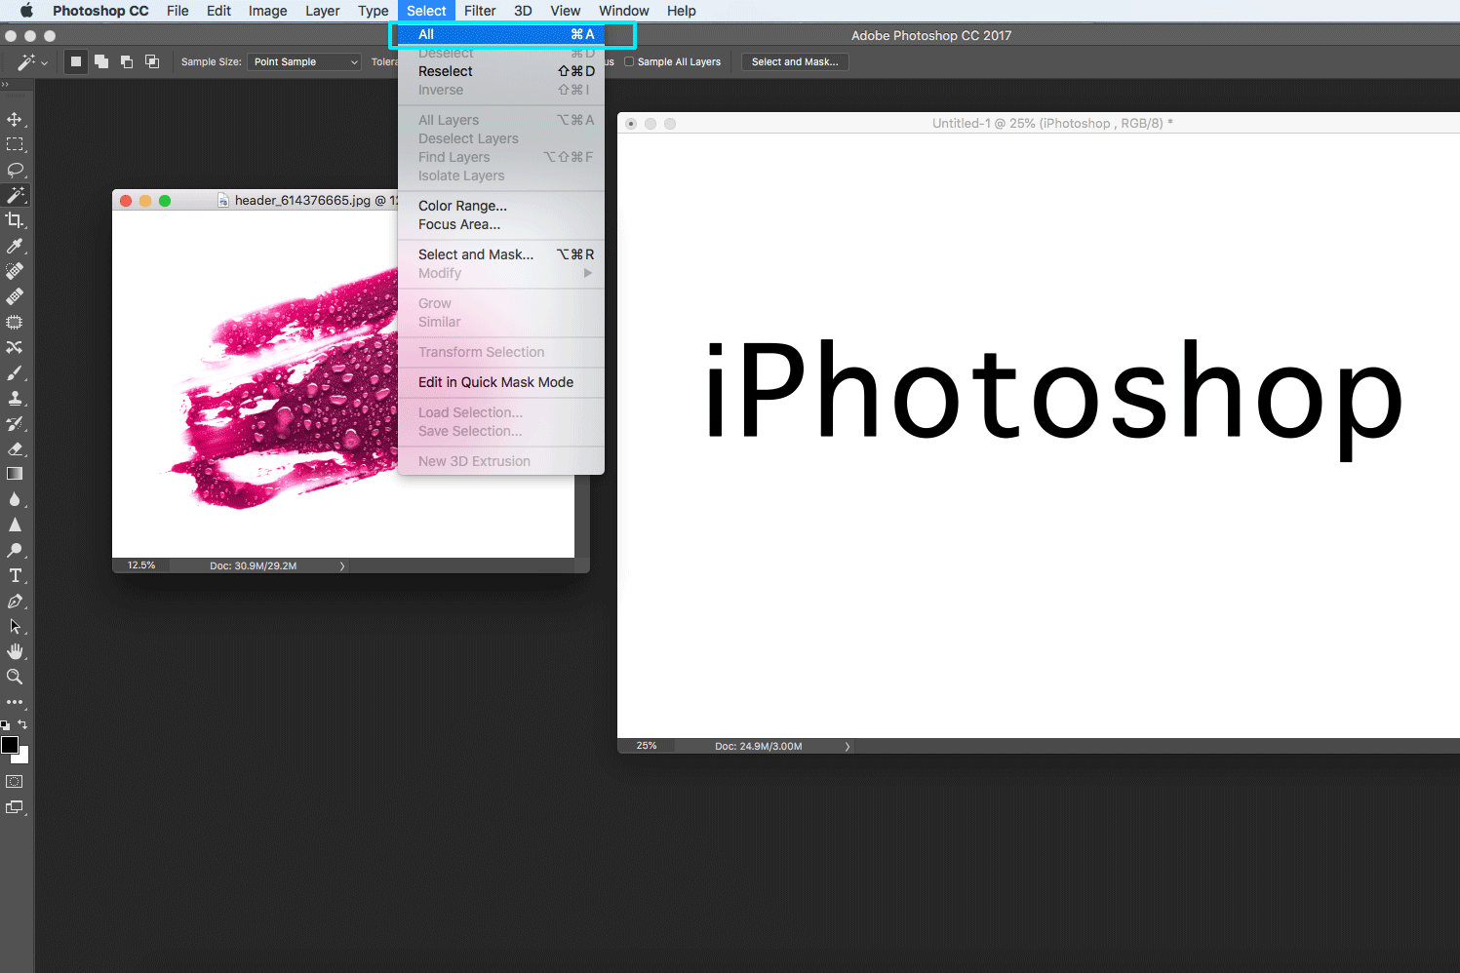Open the Sample Size dropdown

(x=304, y=61)
